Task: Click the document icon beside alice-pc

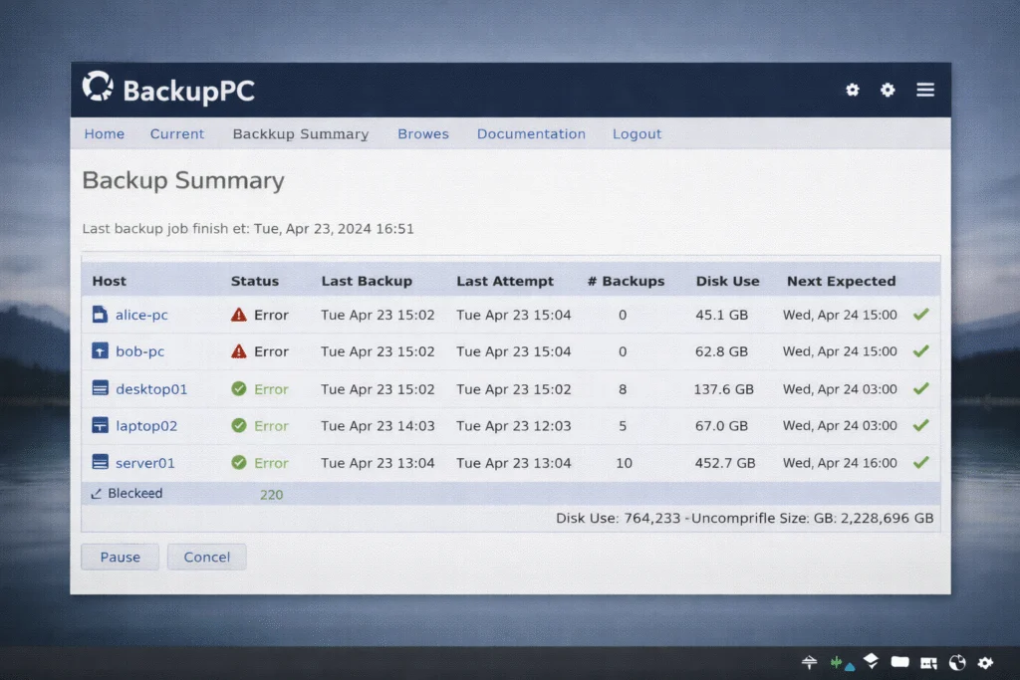Action: tap(101, 314)
